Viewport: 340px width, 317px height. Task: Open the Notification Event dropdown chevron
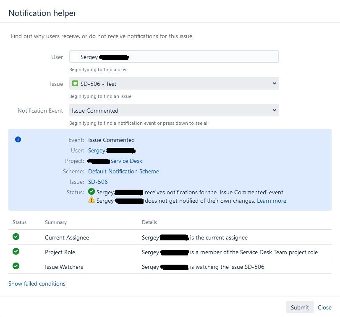[x=274, y=110]
